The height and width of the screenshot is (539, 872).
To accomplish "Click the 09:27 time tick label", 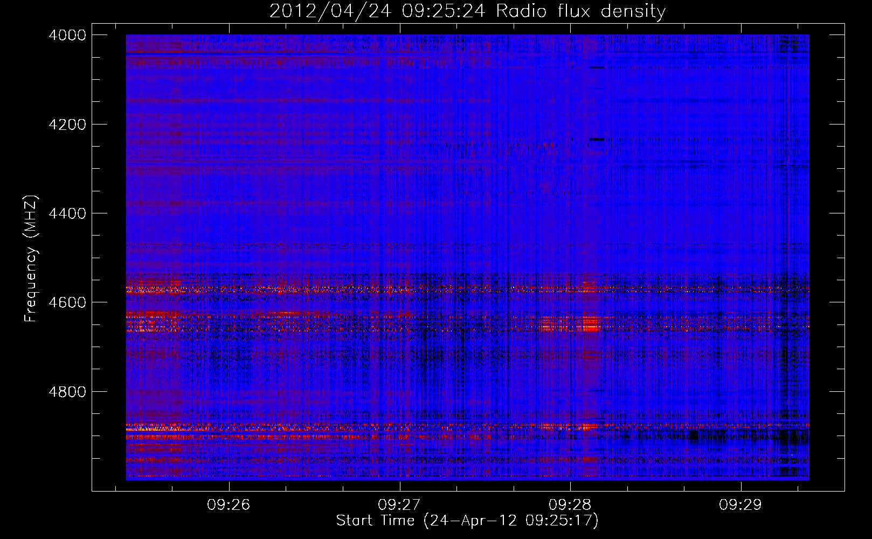I will pos(399,505).
